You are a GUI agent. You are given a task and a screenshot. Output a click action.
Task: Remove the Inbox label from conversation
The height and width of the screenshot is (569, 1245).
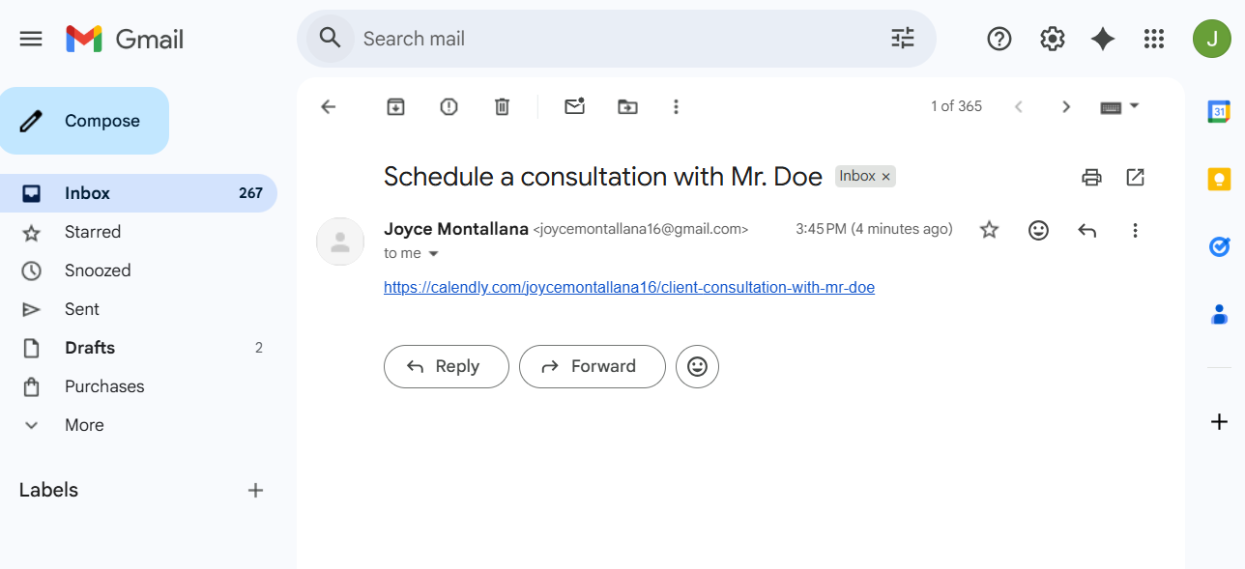point(885,177)
